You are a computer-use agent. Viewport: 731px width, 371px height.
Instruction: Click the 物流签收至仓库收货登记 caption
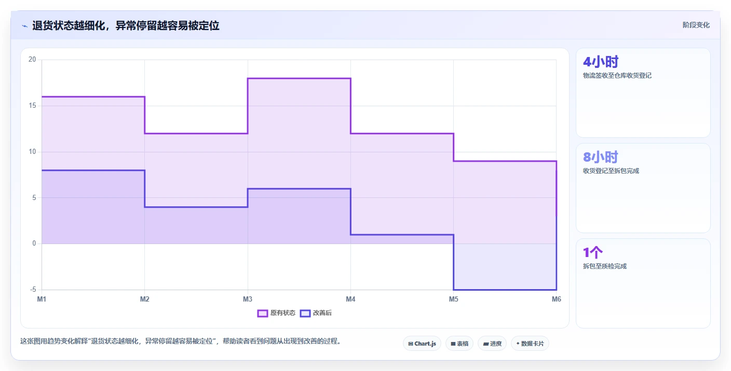pyautogui.click(x=617, y=76)
